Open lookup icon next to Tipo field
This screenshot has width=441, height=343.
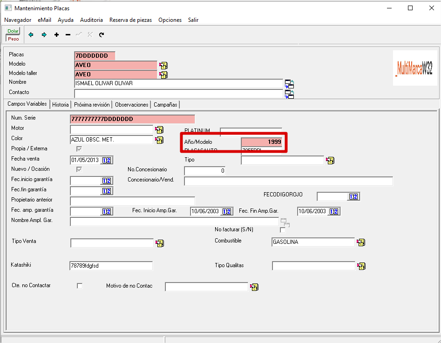[330, 161]
